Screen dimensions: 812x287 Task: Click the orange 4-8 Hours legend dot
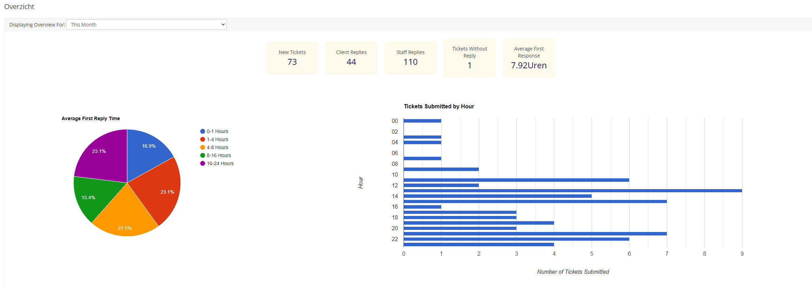point(203,147)
